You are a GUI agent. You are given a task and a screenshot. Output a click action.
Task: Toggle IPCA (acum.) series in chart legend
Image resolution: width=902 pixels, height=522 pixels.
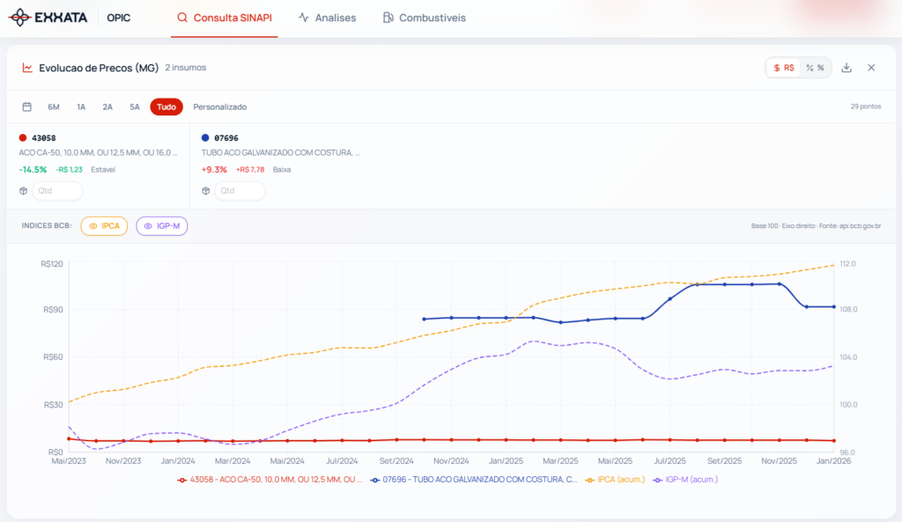point(615,480)
